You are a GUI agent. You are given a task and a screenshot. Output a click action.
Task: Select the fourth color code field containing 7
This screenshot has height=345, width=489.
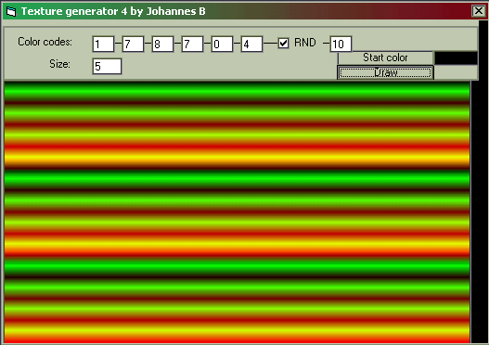pos(192,44)
